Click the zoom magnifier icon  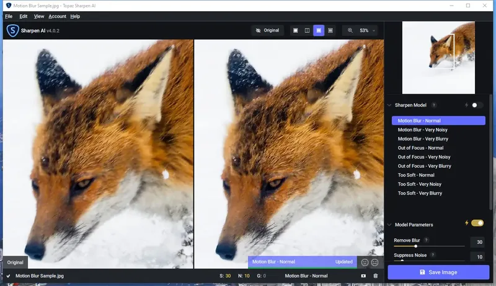[350, 30]
